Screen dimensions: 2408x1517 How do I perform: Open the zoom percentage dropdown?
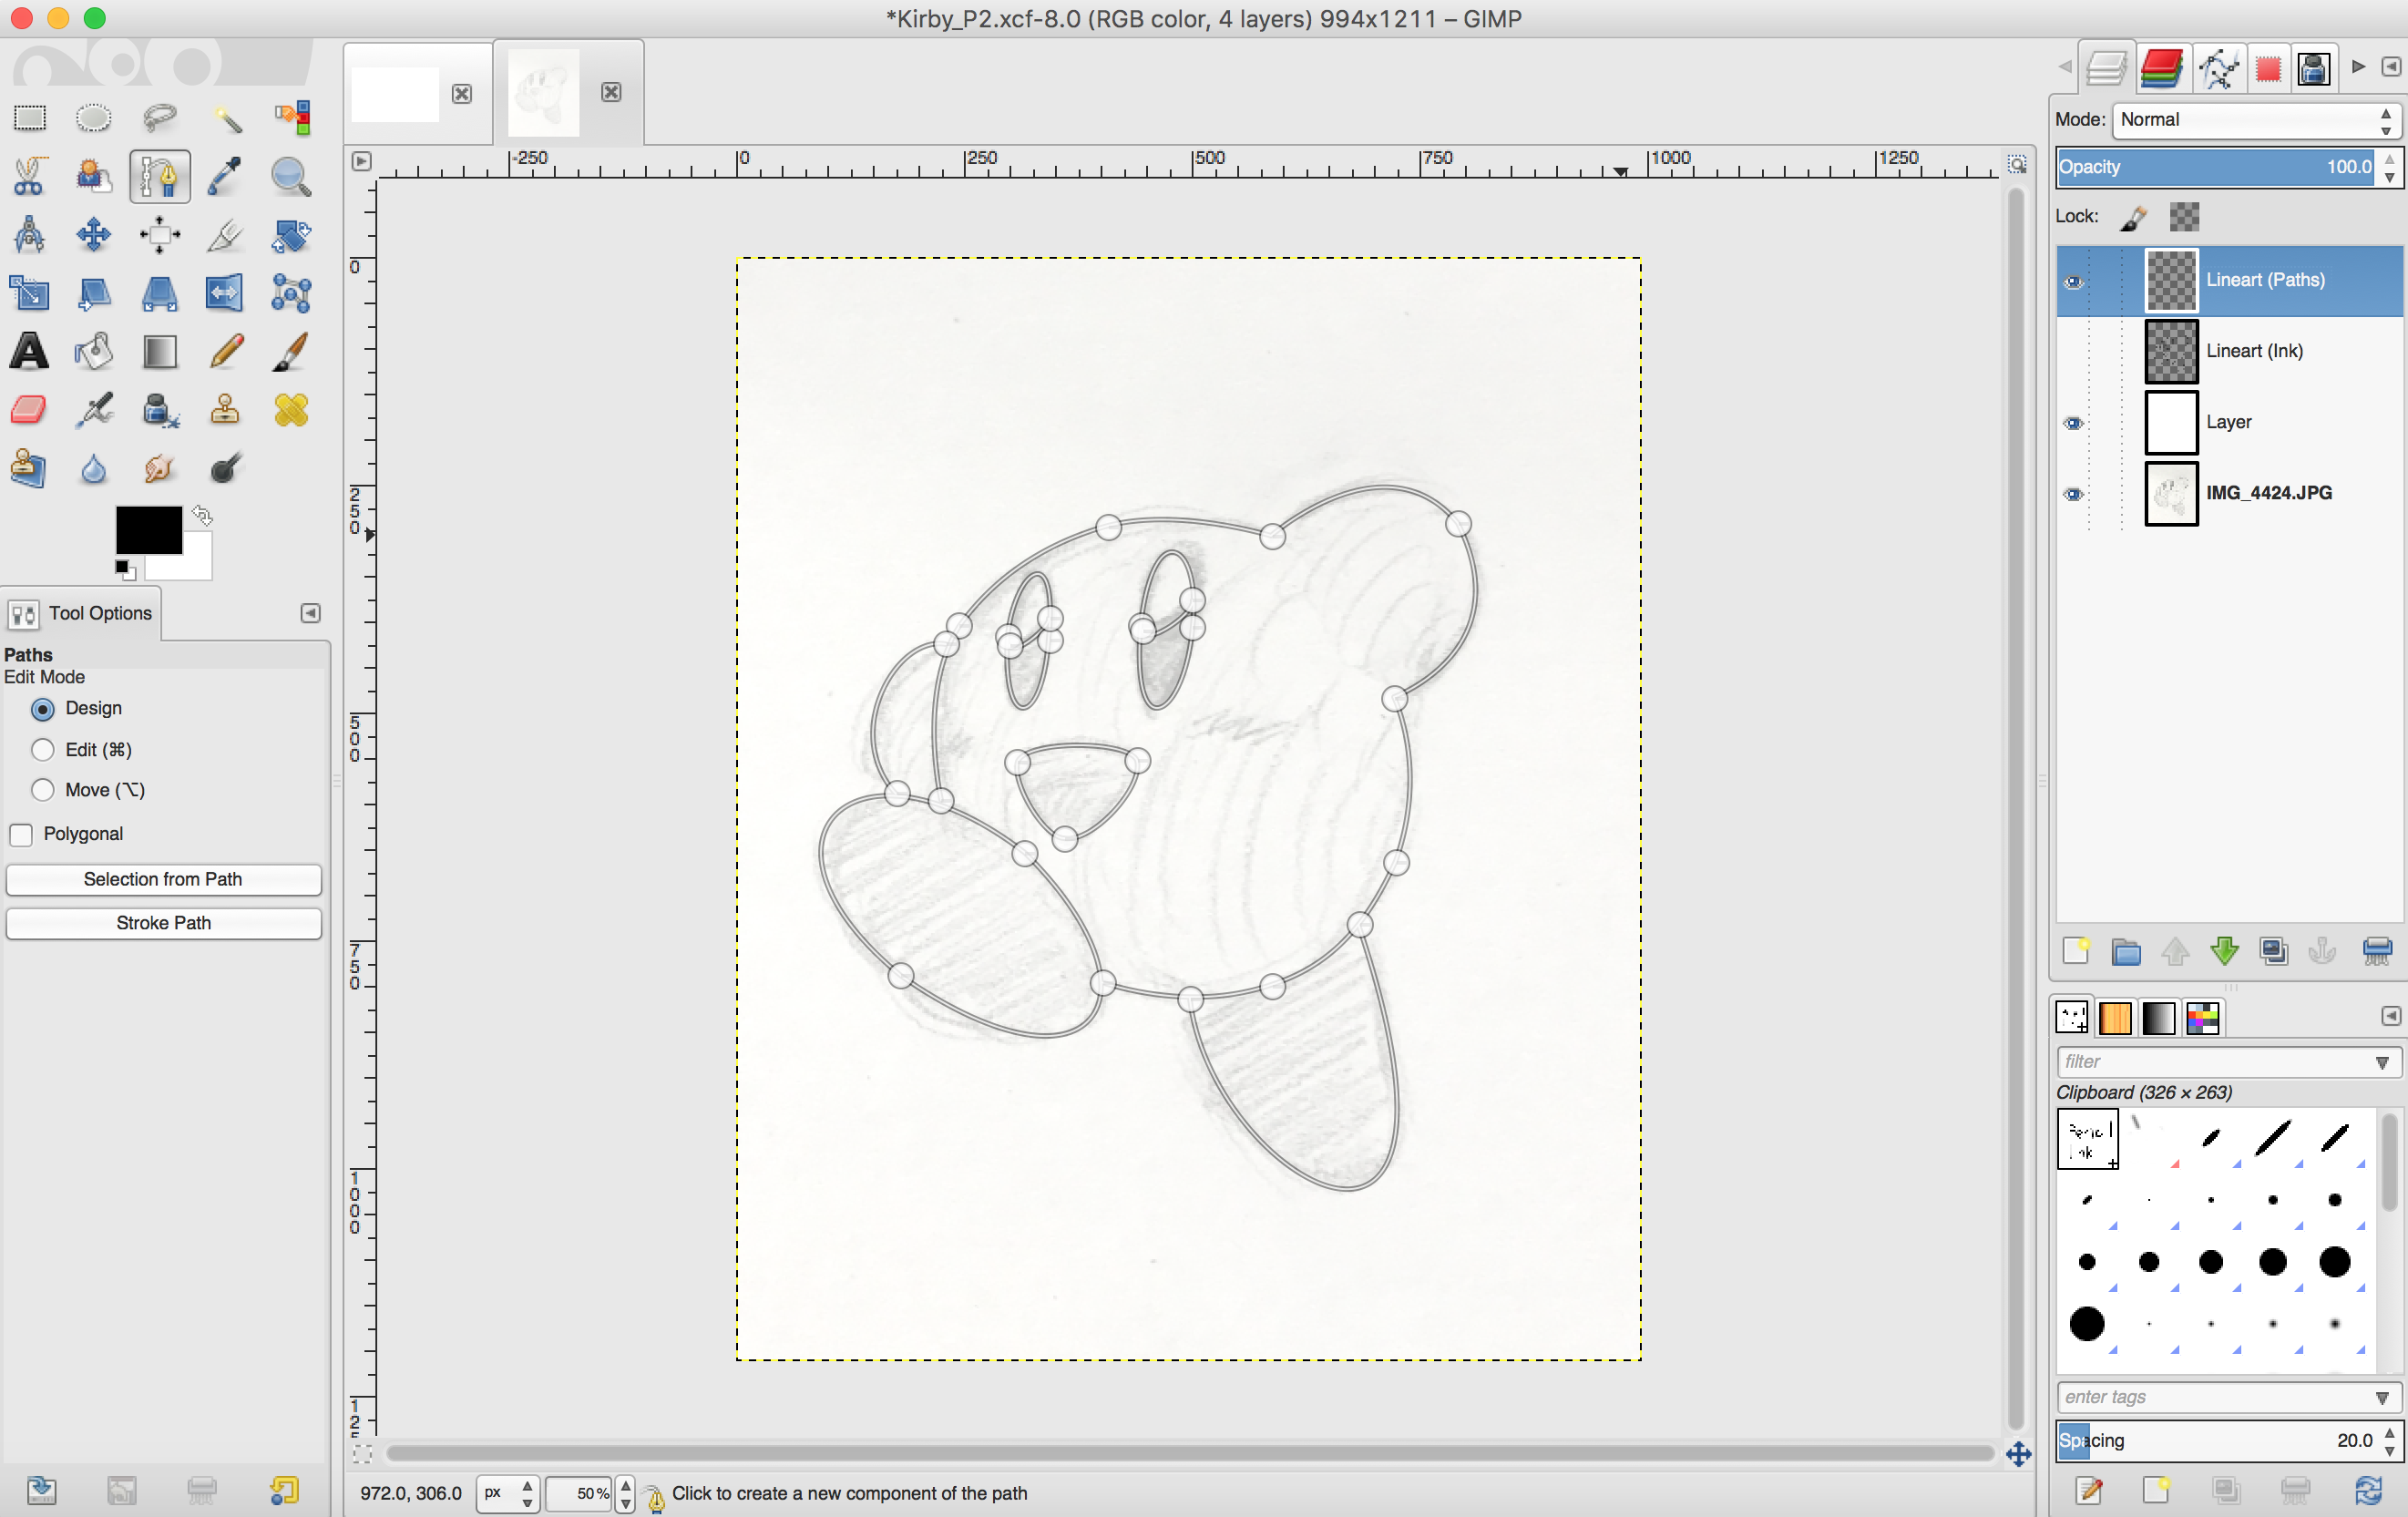[626, 1493]
